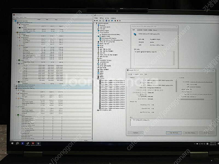Screen dimensions: 219x164
Task: Open the File menu in HWMonitor
Action: pyautogui.click(x=14, y=17)
